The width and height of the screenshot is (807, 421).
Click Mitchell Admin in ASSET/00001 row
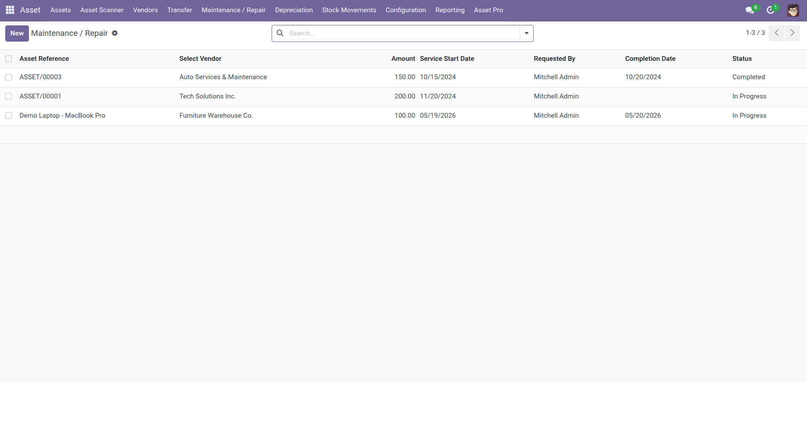click(556, 96)
